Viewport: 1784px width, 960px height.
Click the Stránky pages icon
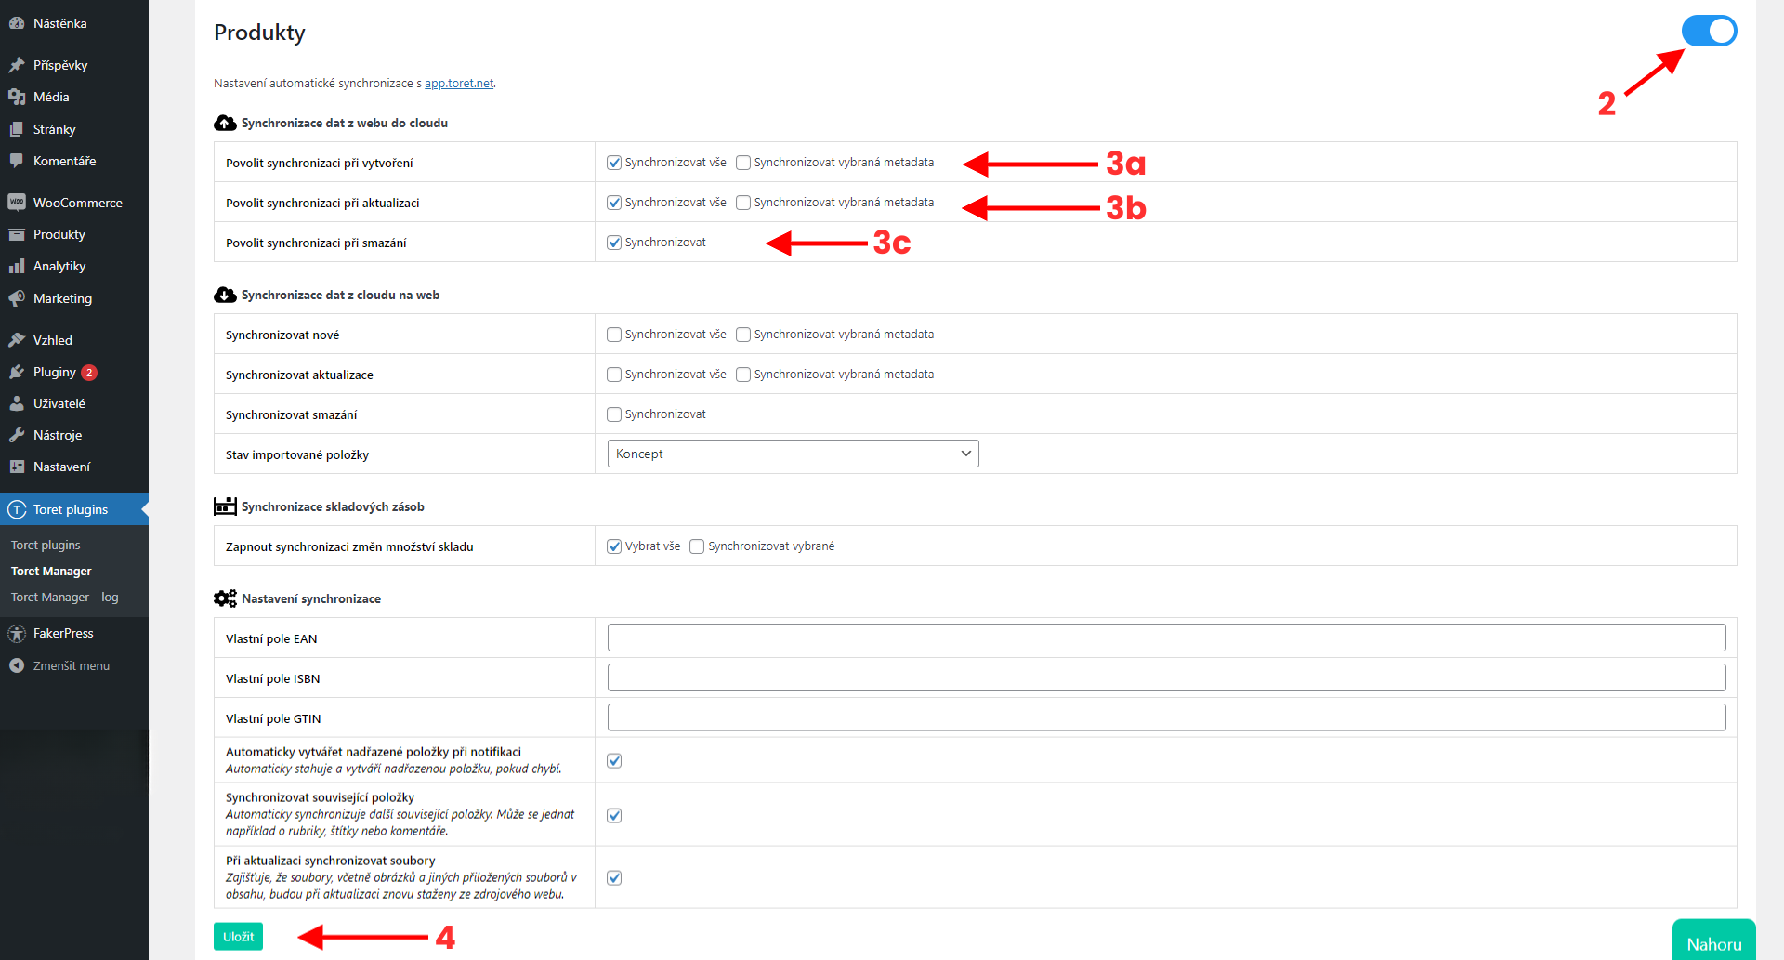click(x=17, y=129)
